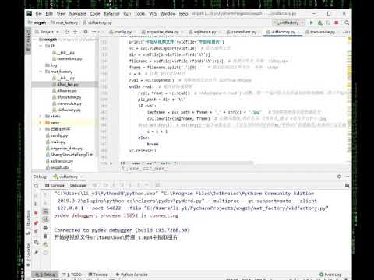Open the File menu

click(39, 14)
